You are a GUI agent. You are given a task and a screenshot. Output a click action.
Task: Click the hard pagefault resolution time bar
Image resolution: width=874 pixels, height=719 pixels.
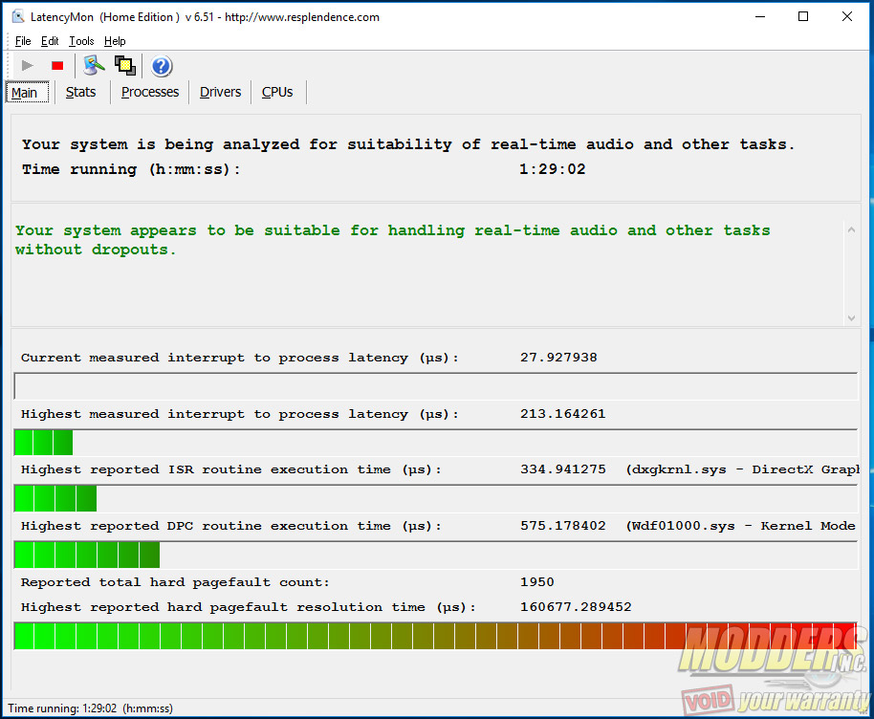pyautogui.click(x=435, y=636)
